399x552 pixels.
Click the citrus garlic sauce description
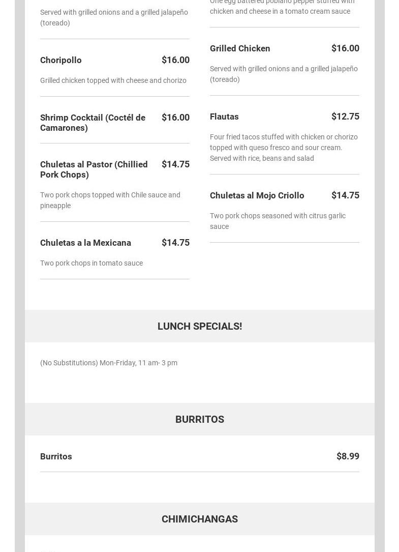(278, 221)
